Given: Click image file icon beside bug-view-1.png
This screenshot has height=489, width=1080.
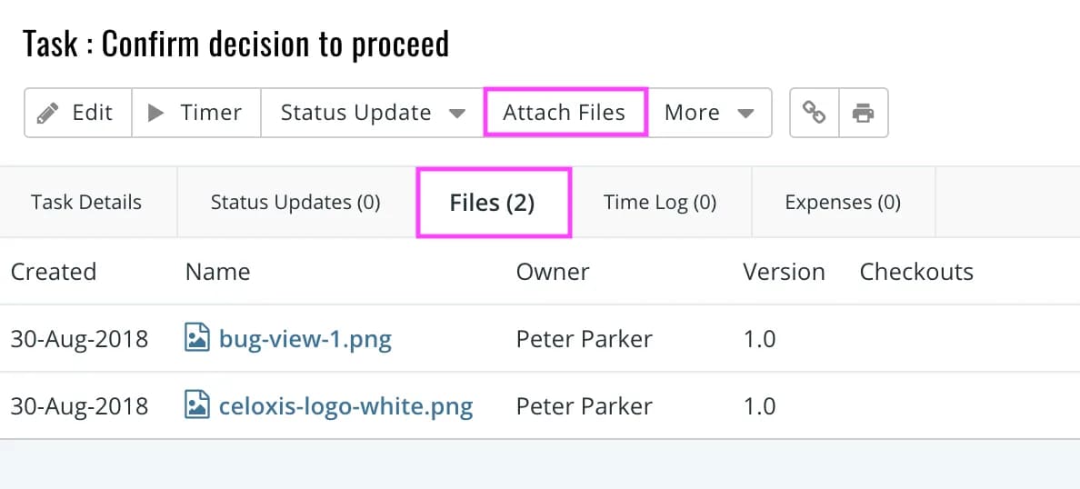Looking at the screenshot, I should (x=197, y=338).
